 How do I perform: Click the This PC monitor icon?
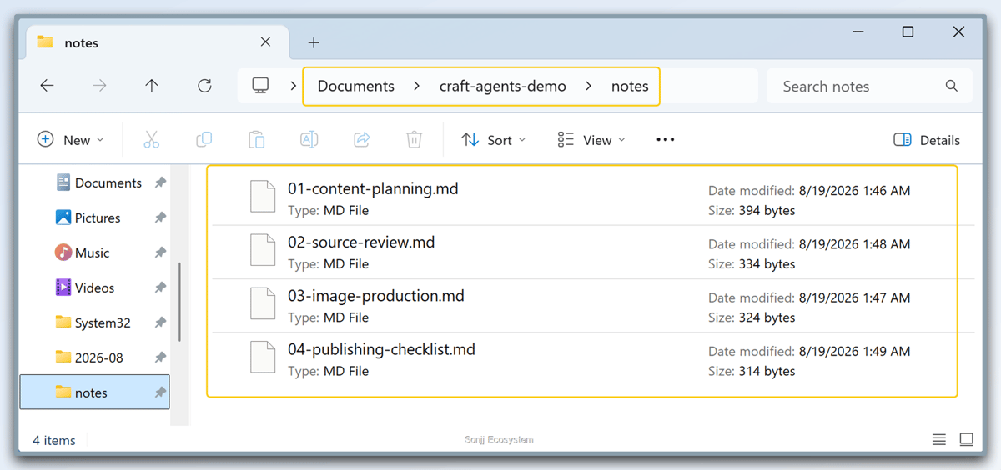[x=261, y=86]
